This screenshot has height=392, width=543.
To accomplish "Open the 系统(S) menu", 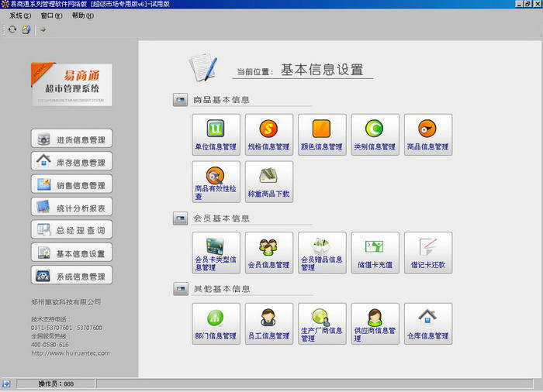I will pos(20,15).
